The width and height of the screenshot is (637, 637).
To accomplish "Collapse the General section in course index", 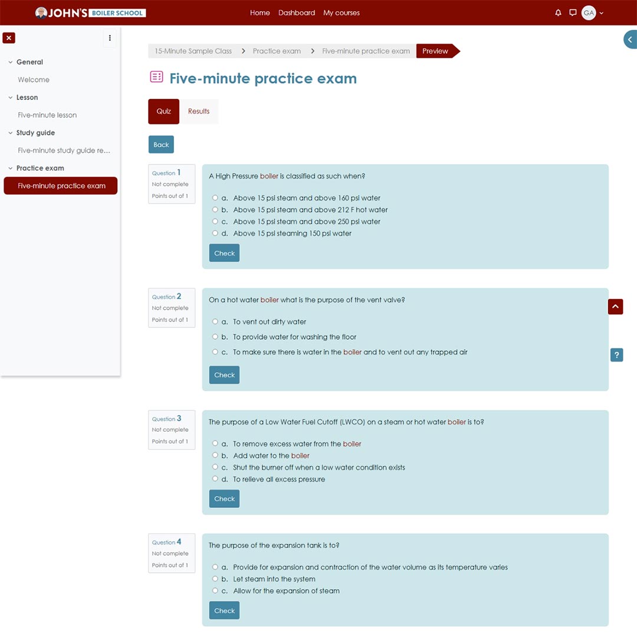I will point(11,62).
